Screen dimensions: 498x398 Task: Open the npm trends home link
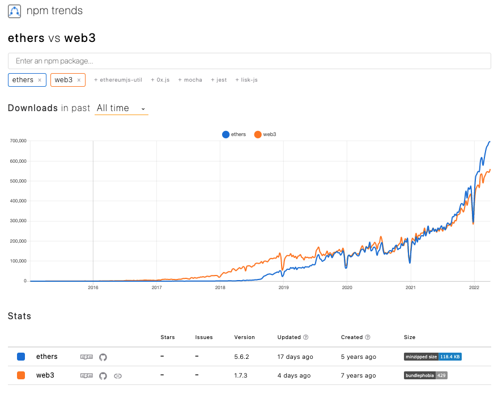point(54,11)
